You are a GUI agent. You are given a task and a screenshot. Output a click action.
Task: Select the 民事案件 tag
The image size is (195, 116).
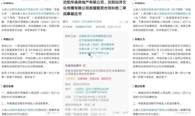[70, 79]
